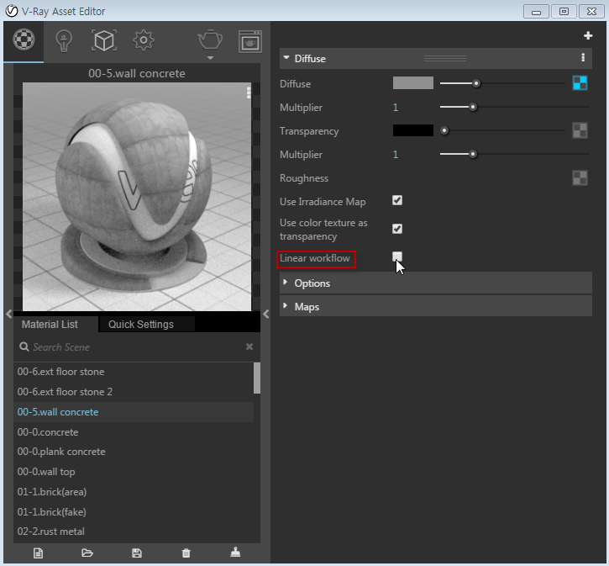Open the Materials tab icon
This screenshot has height=566, width=609.
pyautogui.click(x=24, y=40)
